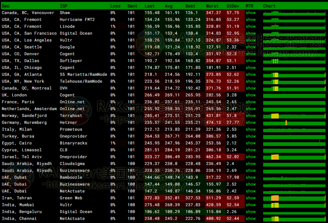Select the 'Canada, BC, Vancouver' geo cell
This screenshot has height=223, width=328.
[x=28, y=13]
